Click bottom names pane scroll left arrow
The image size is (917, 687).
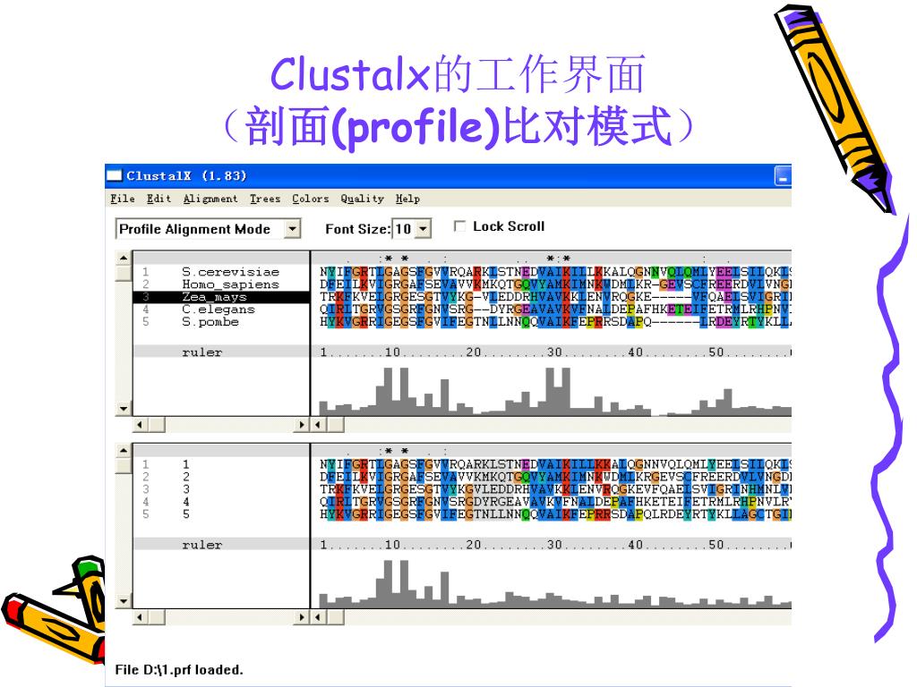(x=140, y=617)
